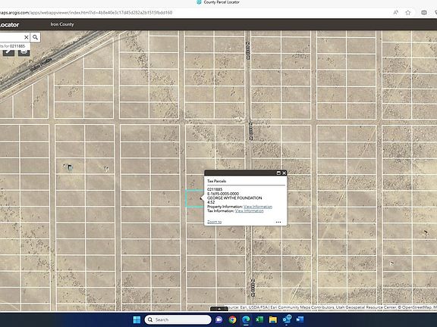Clear the parcel search box
This screenshot has height=327, width=437.
27,37
